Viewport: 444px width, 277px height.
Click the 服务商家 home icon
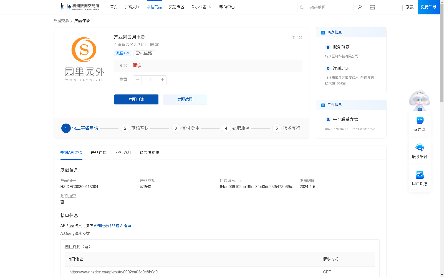pyautogui.click(x=328, y=47)
